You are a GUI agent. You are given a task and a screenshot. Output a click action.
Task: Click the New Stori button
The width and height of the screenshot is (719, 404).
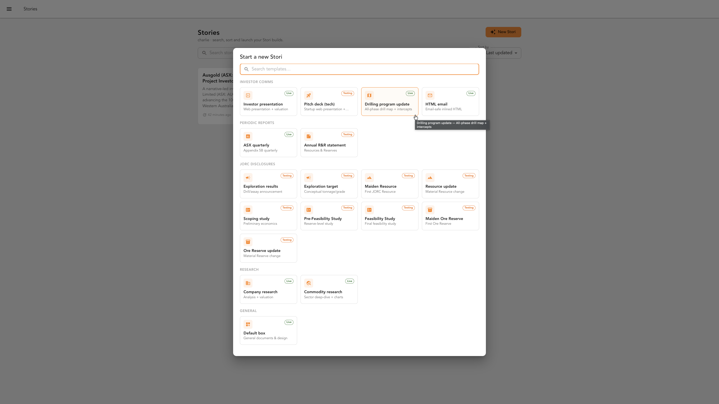click(503, 32)
